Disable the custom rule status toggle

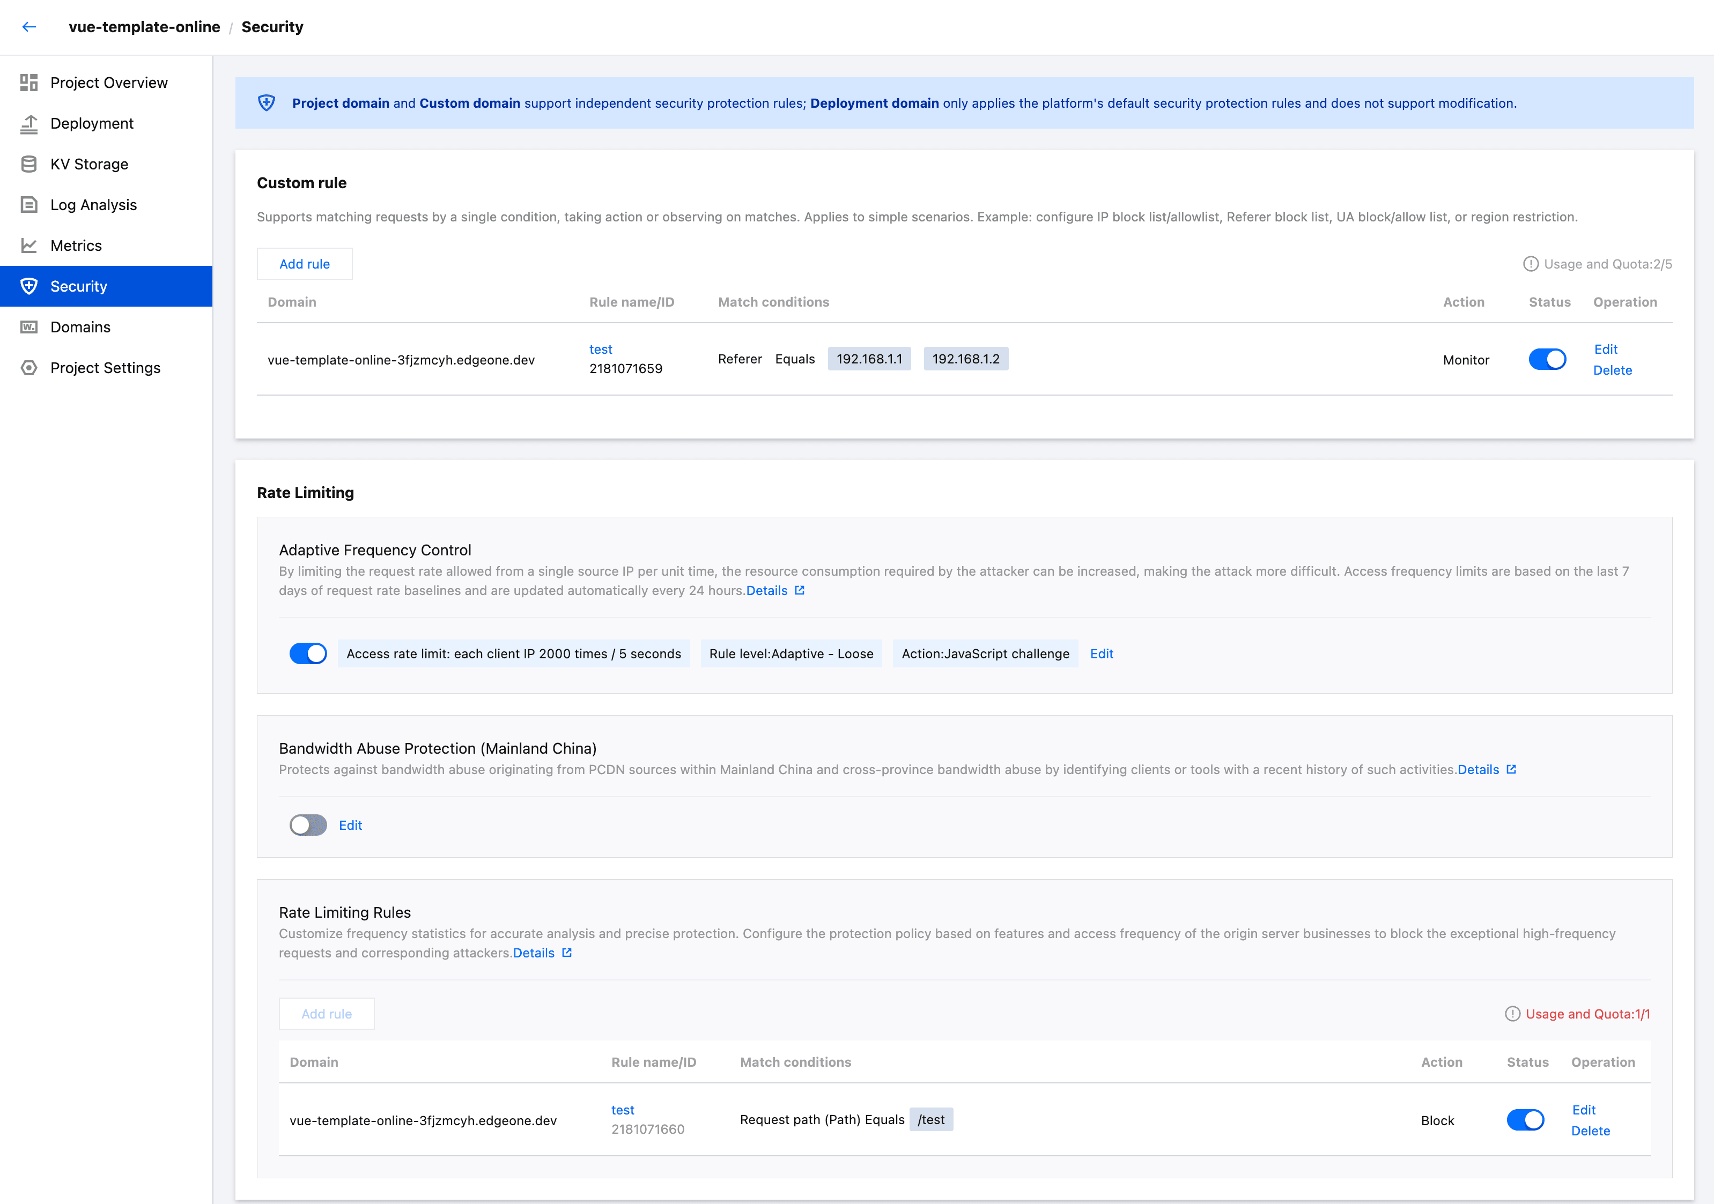pyautogui.click(x=1547, y=360)
